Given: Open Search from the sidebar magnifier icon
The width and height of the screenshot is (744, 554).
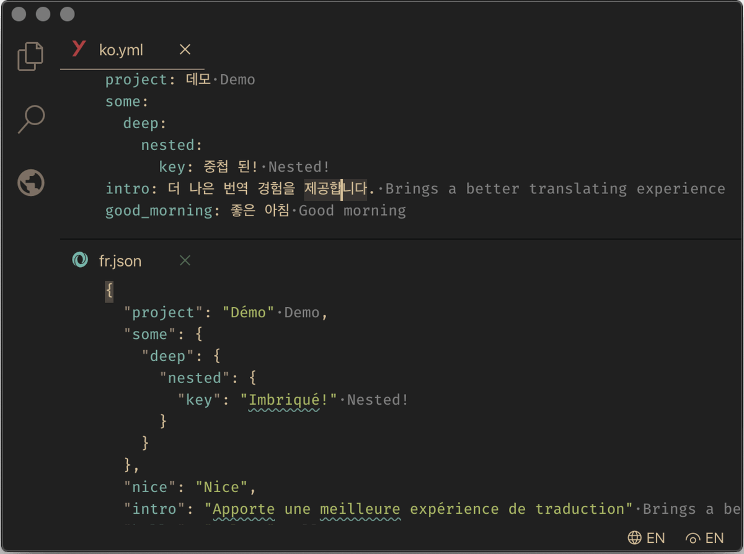Looking at the screenshot, I should 30,118.
